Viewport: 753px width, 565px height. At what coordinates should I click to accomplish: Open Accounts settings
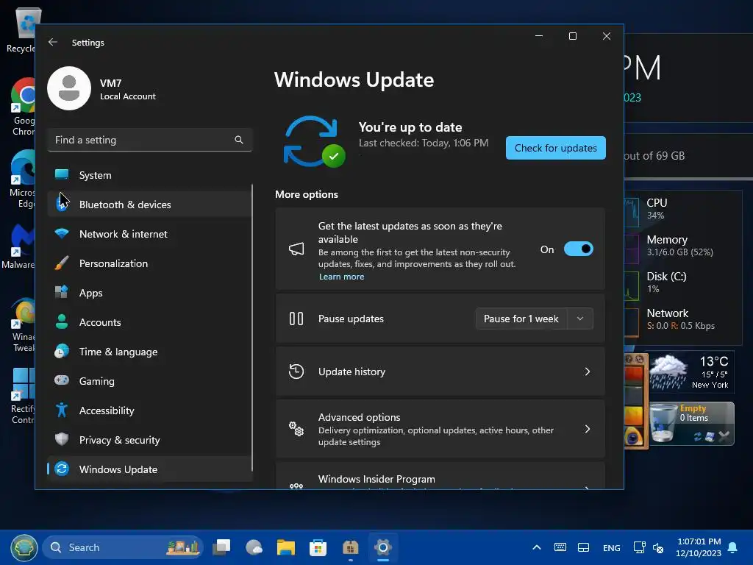tap(149, 322)
